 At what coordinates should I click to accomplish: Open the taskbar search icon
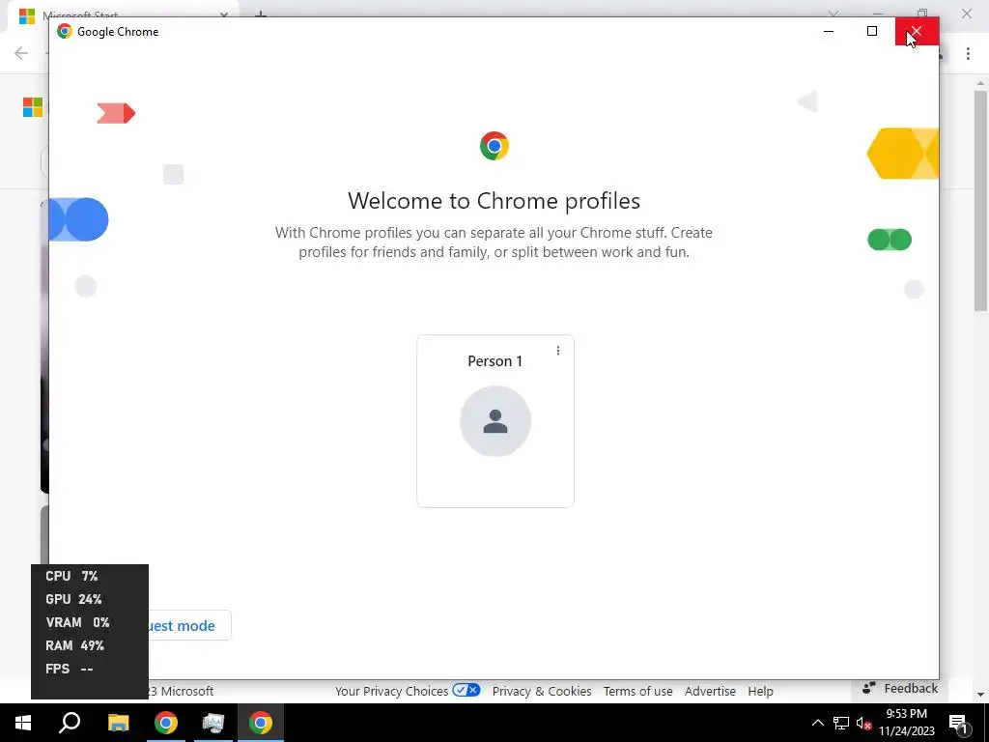pos(70,723)
